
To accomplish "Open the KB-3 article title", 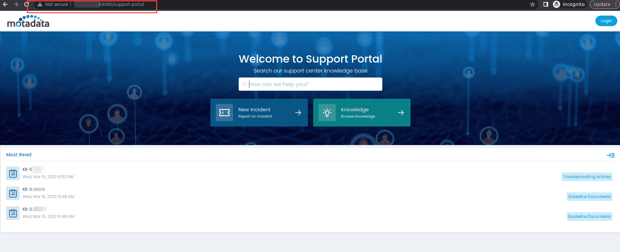I will pos(34,189).
